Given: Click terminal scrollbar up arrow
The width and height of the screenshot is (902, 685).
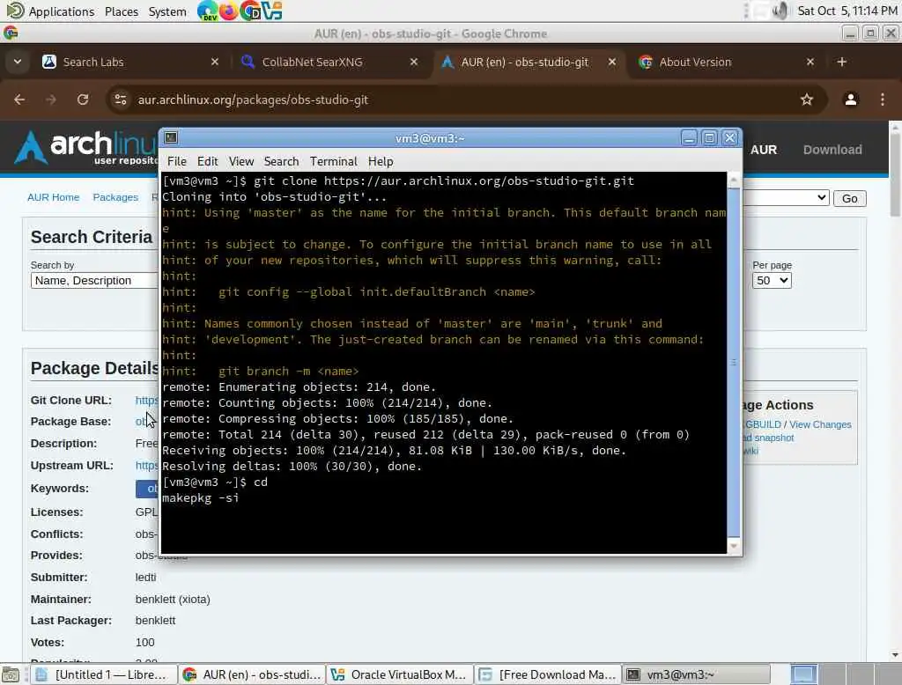Looking at the screenshot, I should pyautogui.click(x=734, y=180).
